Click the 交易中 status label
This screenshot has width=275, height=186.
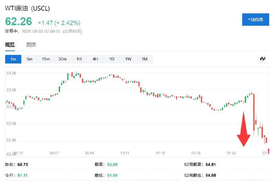[x=11, y=31]
